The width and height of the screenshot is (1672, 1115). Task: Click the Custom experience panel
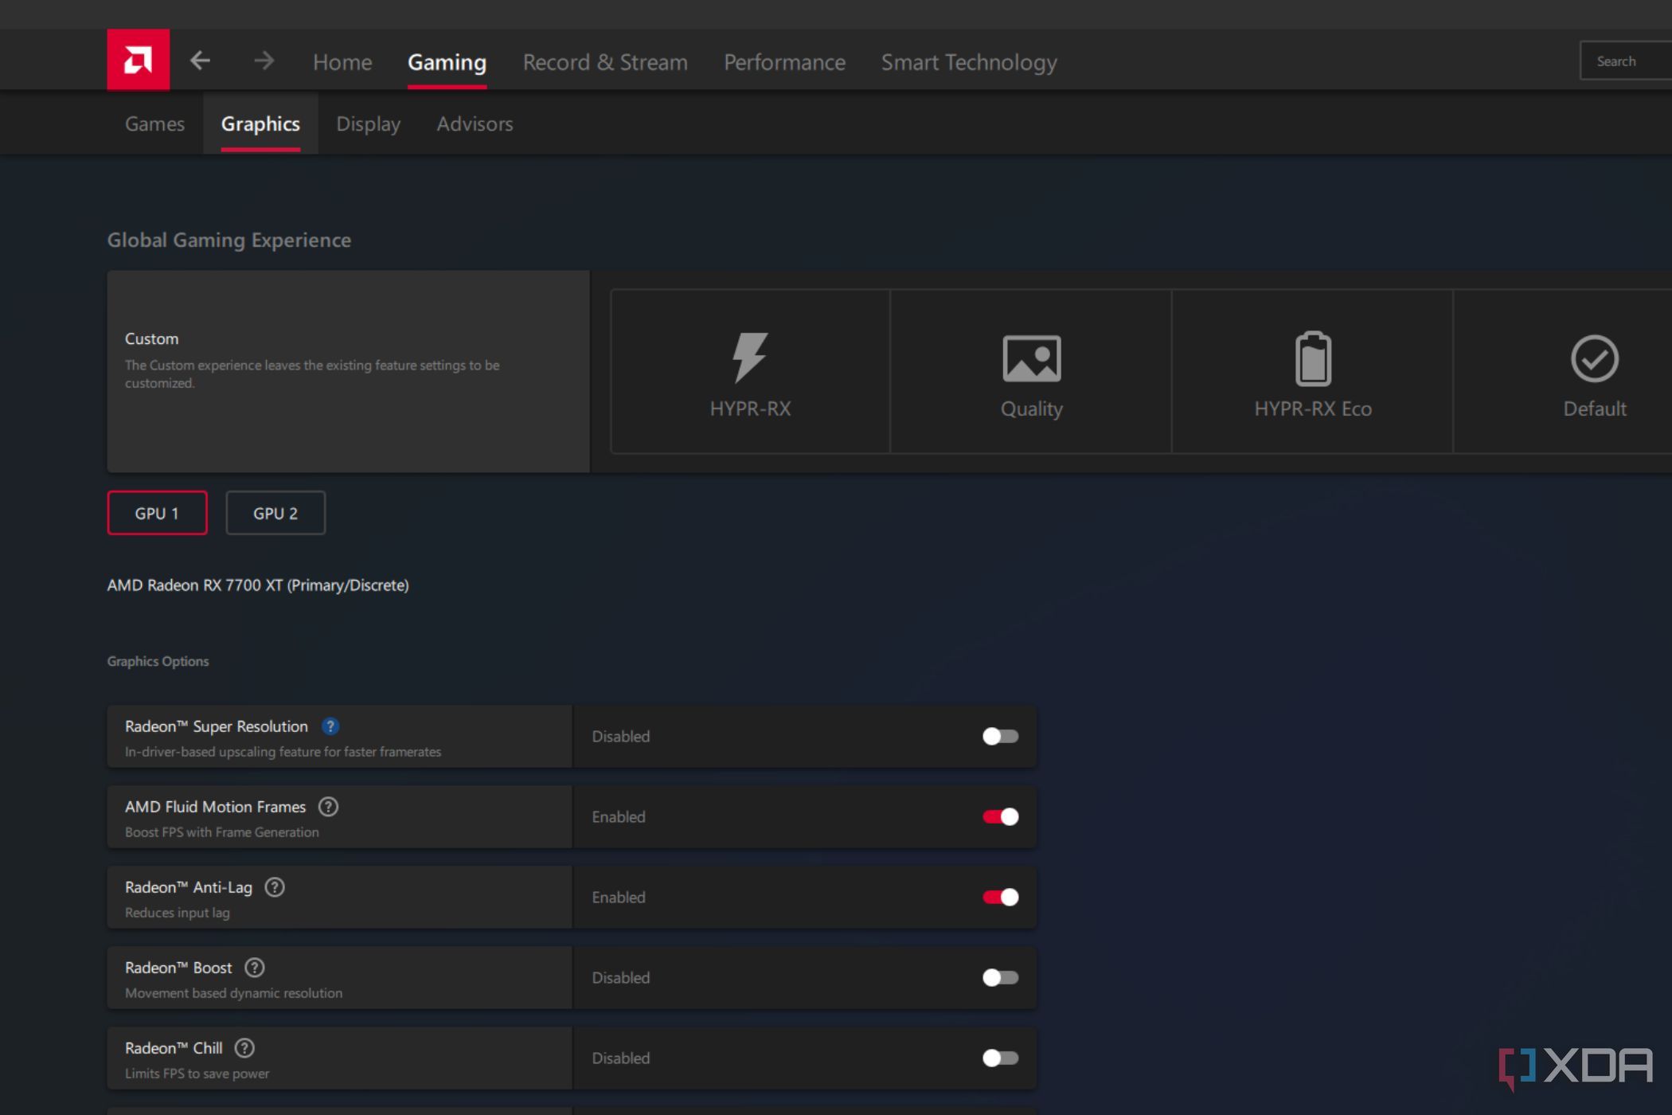coord(348,371)
